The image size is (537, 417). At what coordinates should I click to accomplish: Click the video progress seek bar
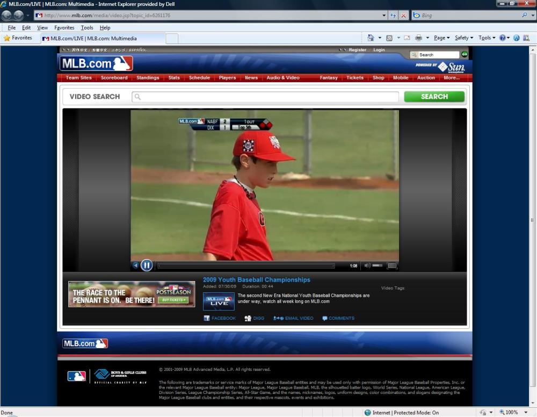(246, 265)
